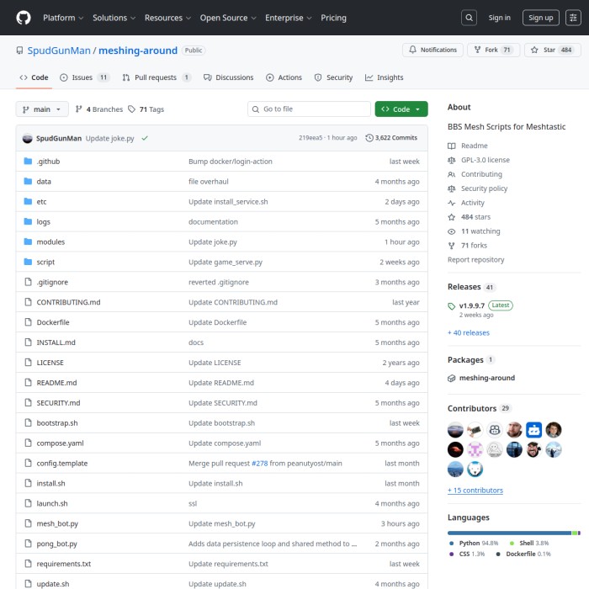
Task: Open the Notifications bell button
Action: 432,50
